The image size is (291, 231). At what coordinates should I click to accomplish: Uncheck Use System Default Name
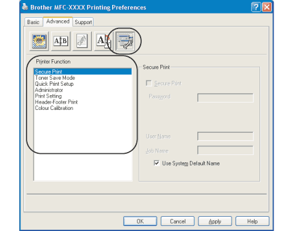click(157, 163)
